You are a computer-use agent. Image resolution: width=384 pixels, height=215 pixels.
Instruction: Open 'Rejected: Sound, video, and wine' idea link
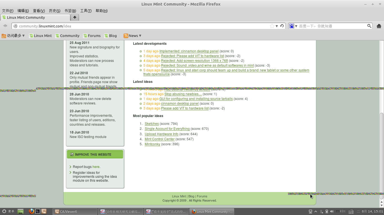[207, 66]
